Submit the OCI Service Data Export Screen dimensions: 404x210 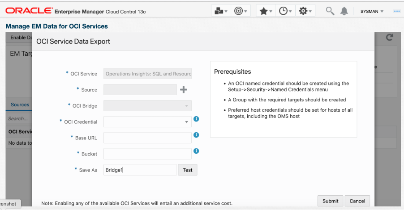click(x=331, y=201)
